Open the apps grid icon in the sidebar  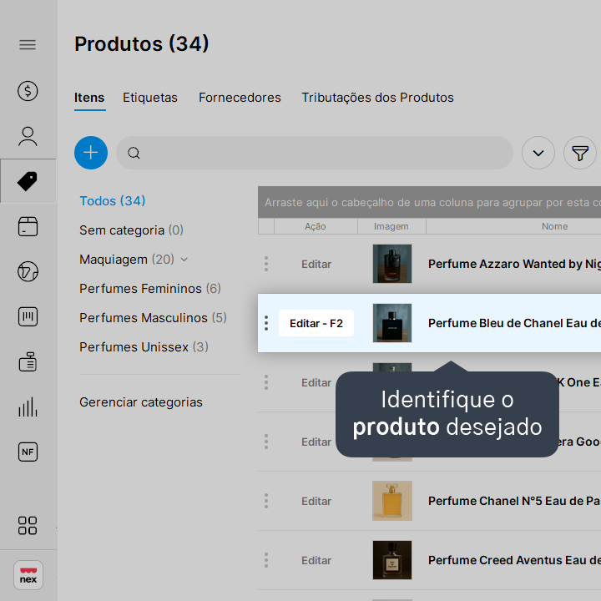click(28, 526)
